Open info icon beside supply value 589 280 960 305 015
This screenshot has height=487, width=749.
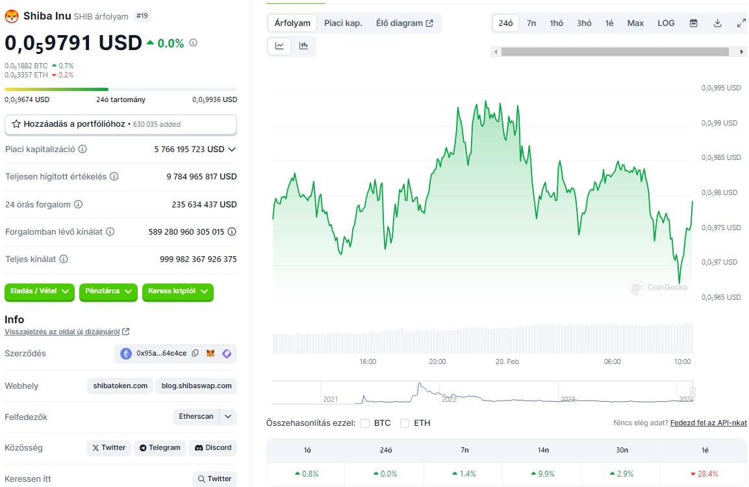click(x=232, y=231)
